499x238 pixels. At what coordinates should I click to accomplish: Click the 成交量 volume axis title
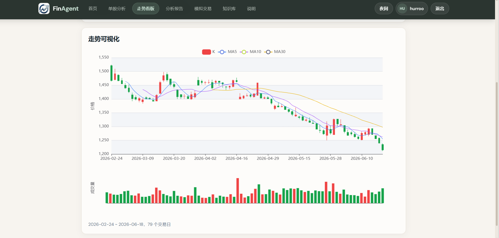pos(92,188)
